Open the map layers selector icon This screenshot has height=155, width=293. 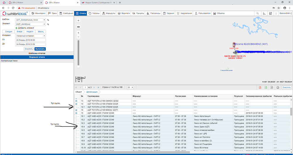(78, 27)
